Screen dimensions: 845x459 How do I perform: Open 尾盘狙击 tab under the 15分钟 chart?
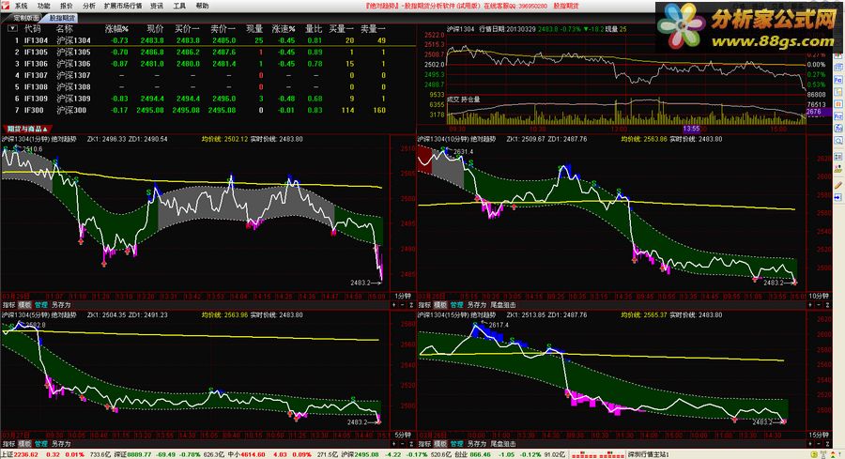(503, 444)
